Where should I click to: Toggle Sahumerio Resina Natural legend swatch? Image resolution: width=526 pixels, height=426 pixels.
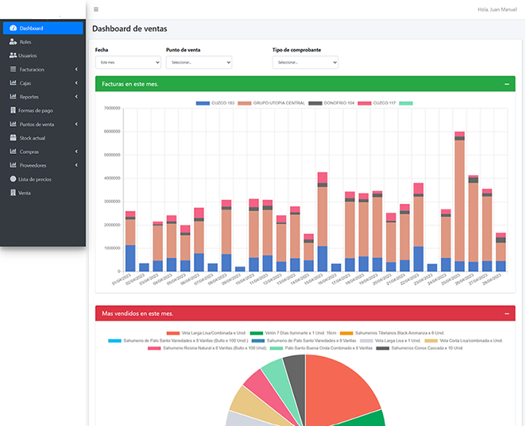click(x=154, y=348)
